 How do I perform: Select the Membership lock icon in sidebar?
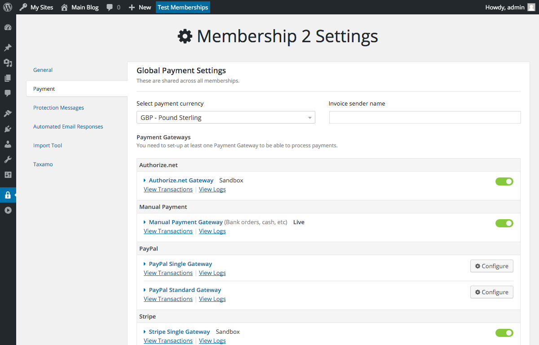8,195
